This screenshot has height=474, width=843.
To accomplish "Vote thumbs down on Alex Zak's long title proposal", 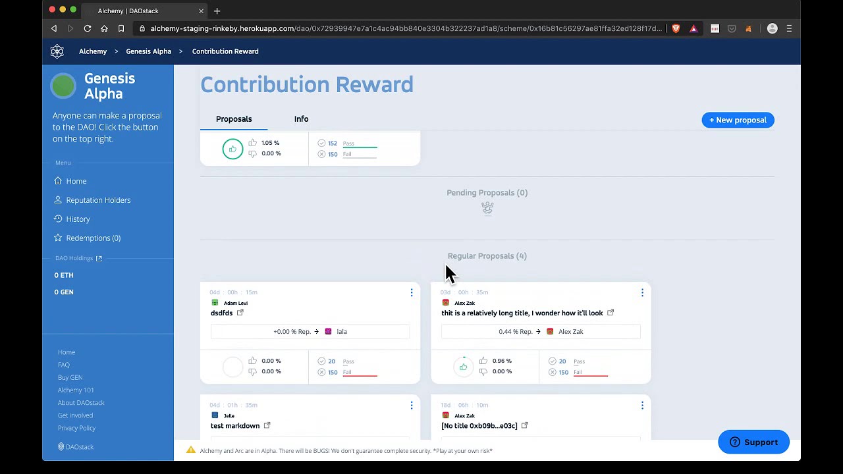I will click(483, 371).
